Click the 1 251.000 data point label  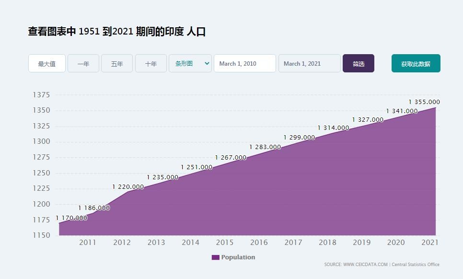pos(197,167)
